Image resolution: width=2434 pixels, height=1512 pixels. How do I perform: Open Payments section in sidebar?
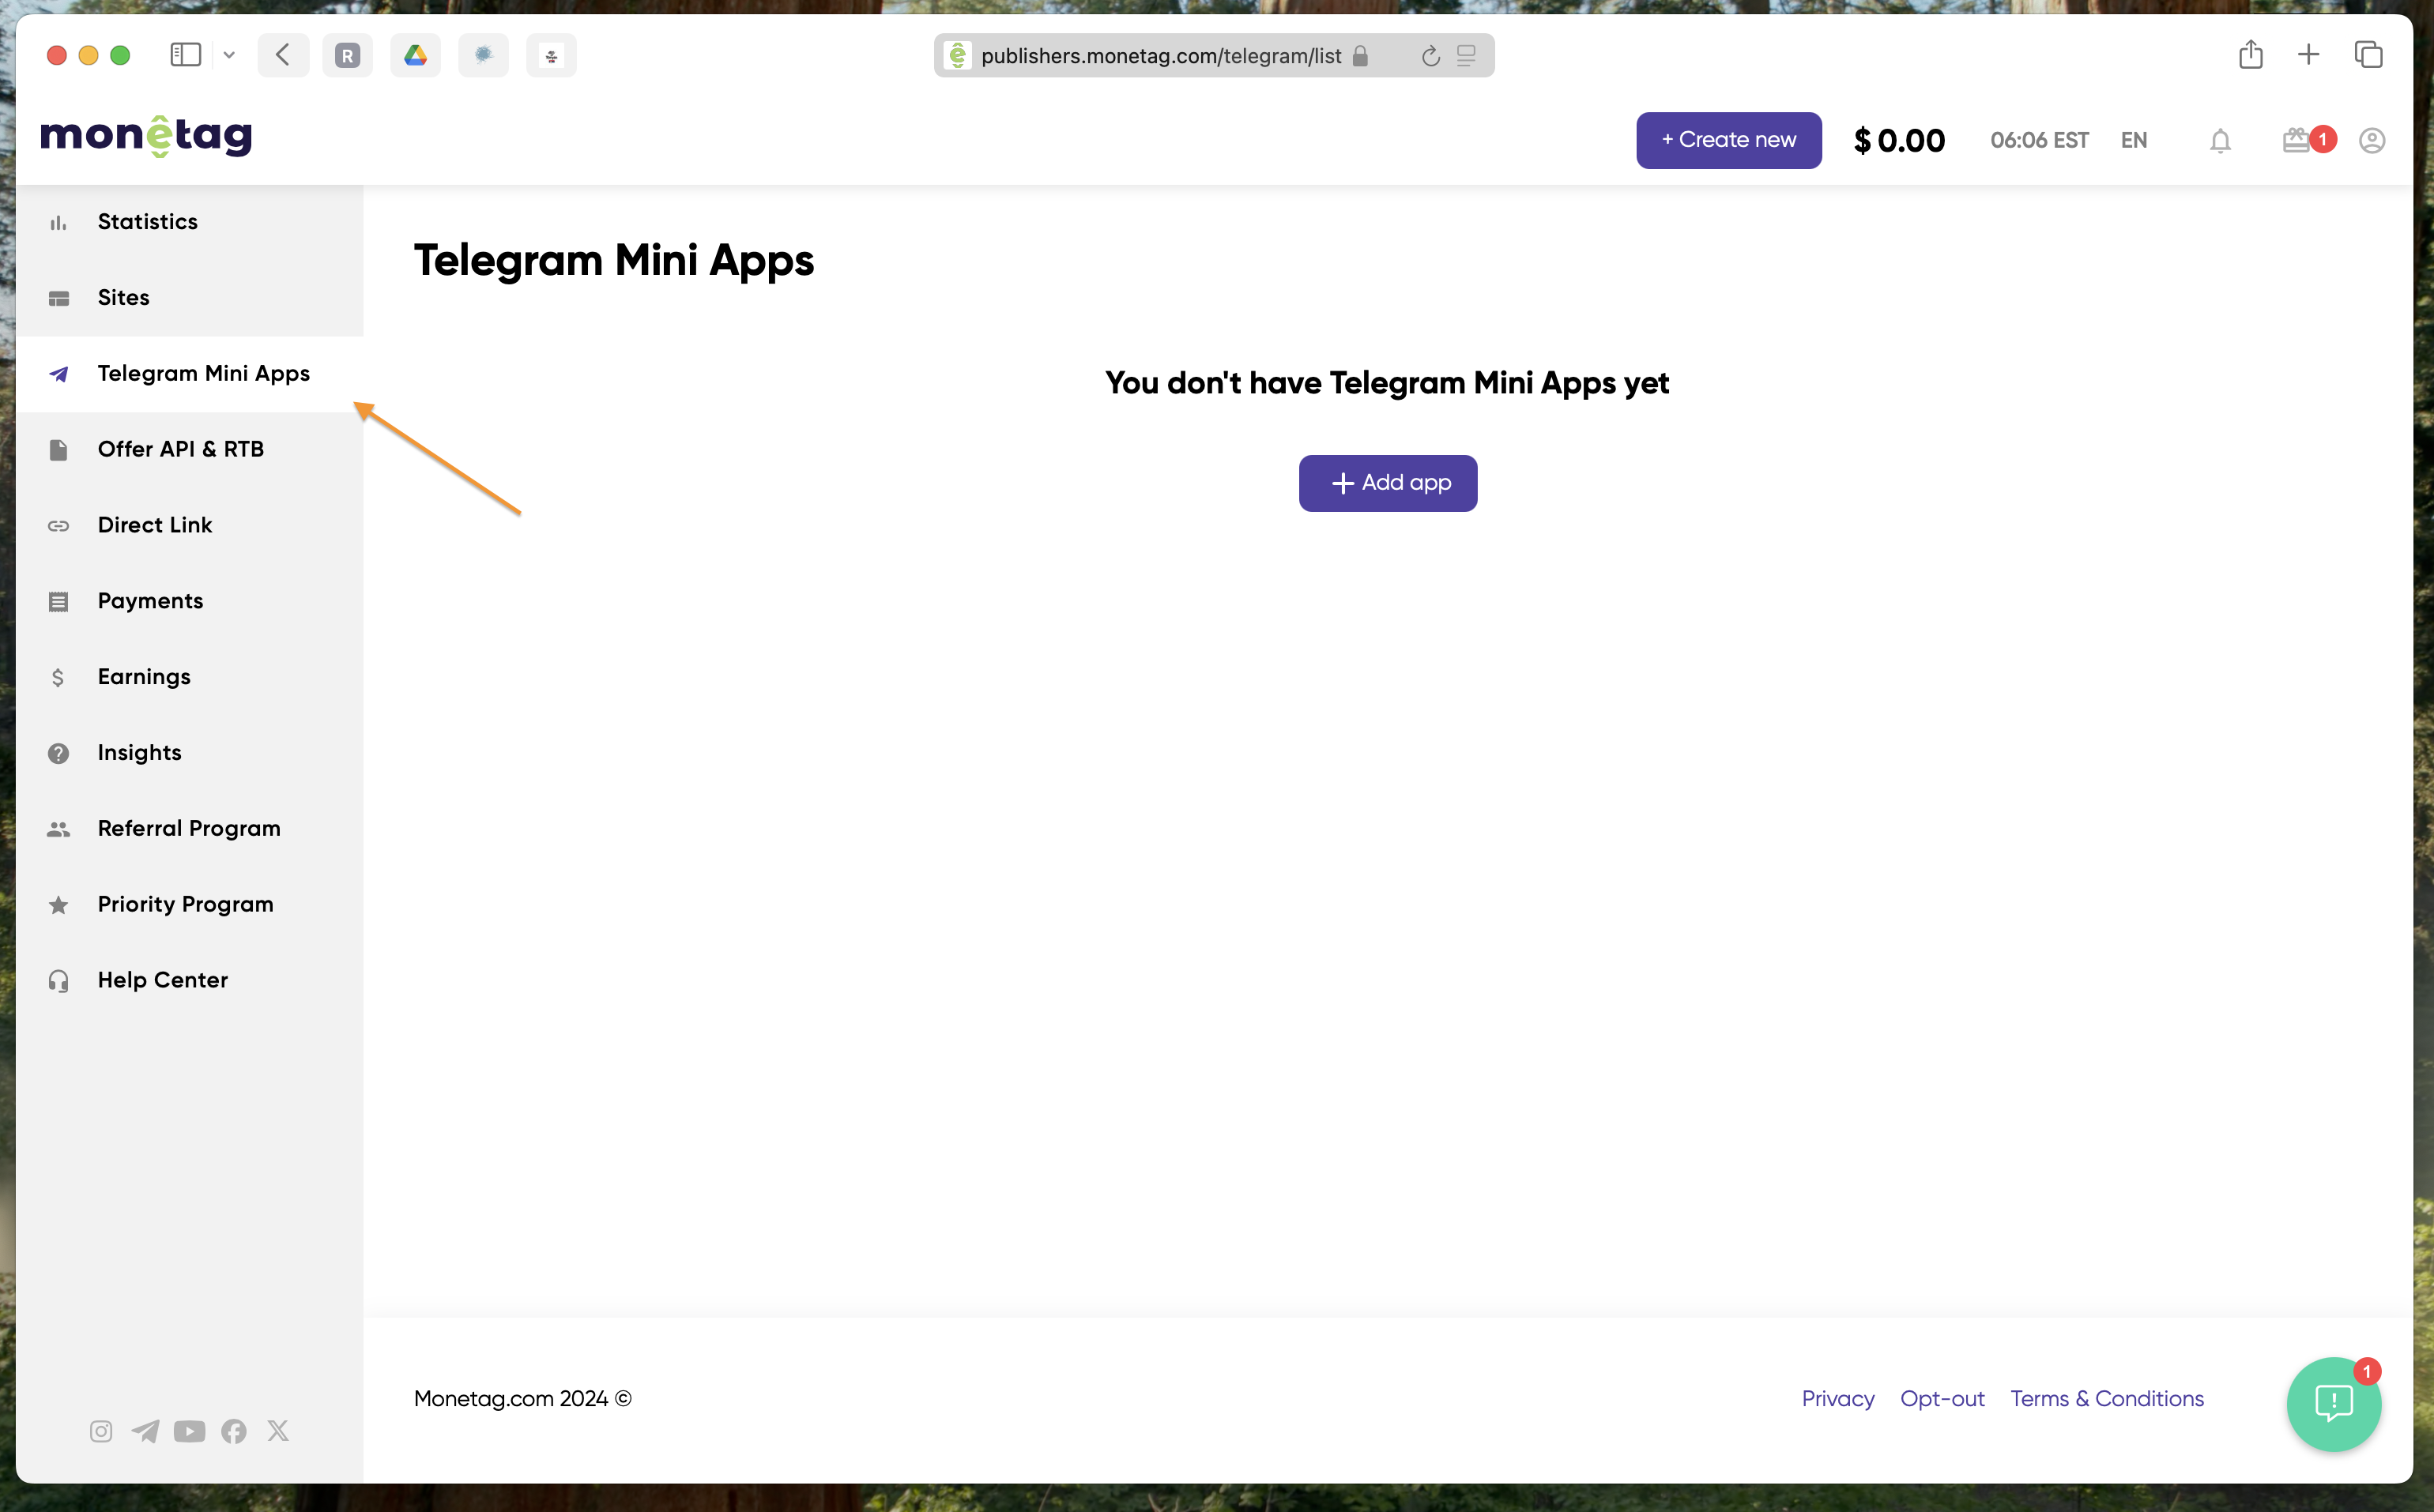point(150,601)
